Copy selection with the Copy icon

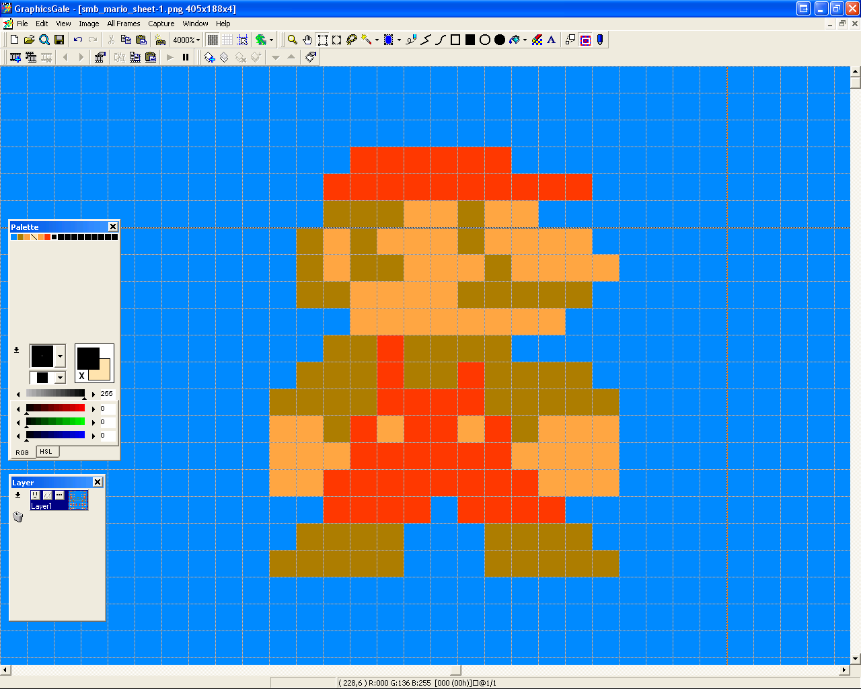coord(126,40)
